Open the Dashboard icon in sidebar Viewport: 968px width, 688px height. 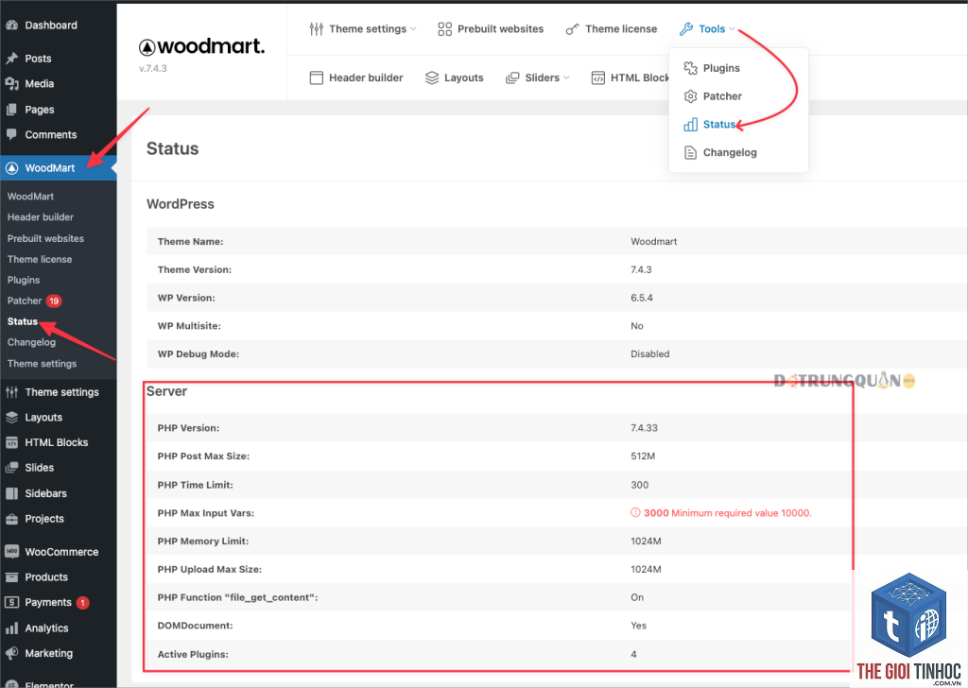(11, 25)
